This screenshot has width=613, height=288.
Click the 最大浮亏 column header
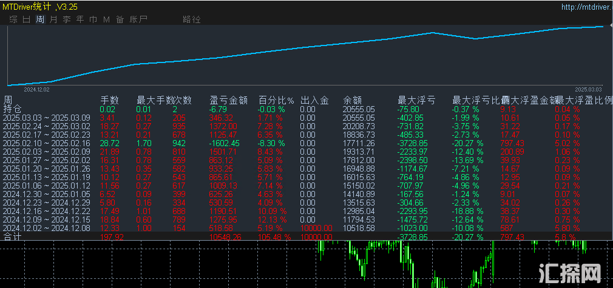click(416, 101)
